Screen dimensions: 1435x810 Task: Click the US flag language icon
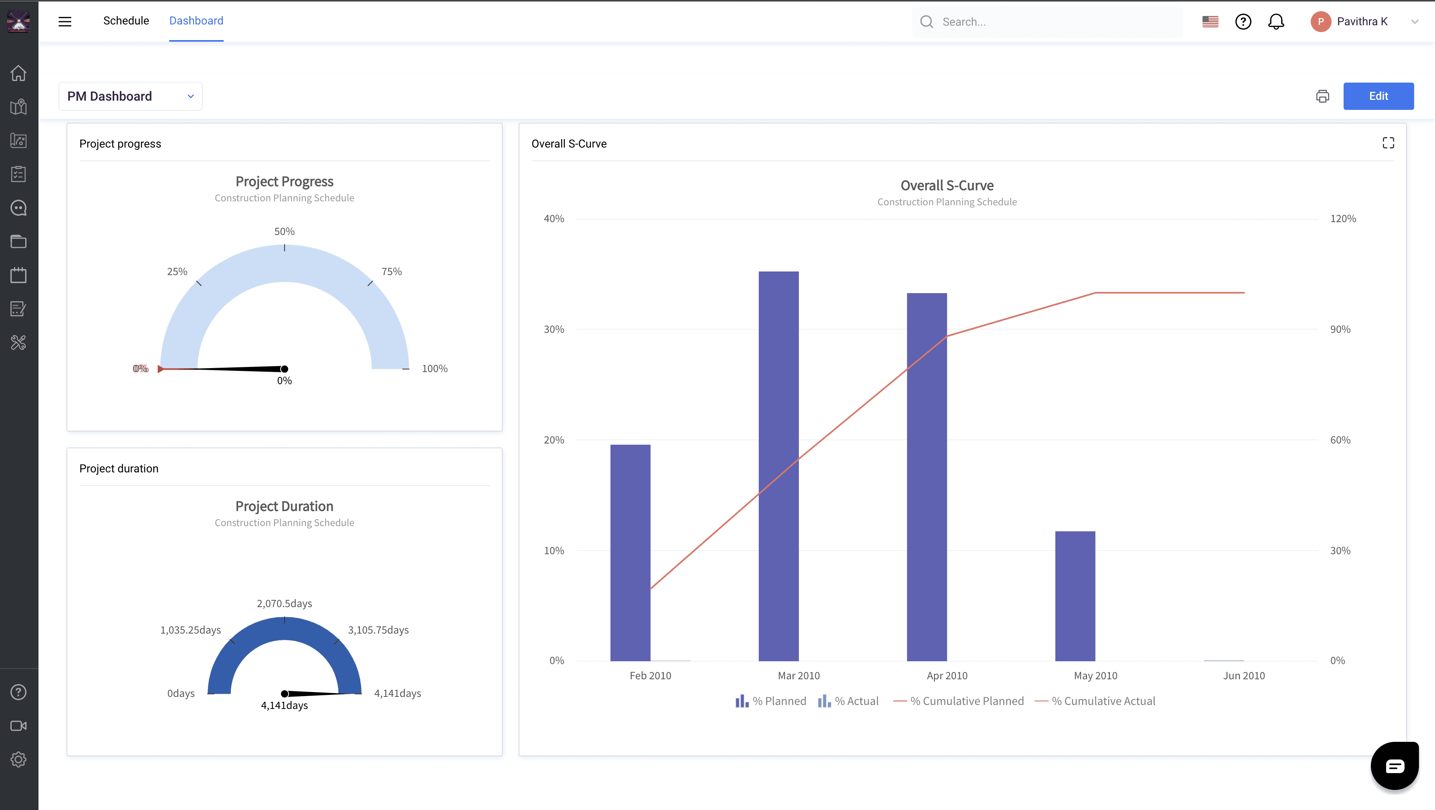(x=1210, y=21)
